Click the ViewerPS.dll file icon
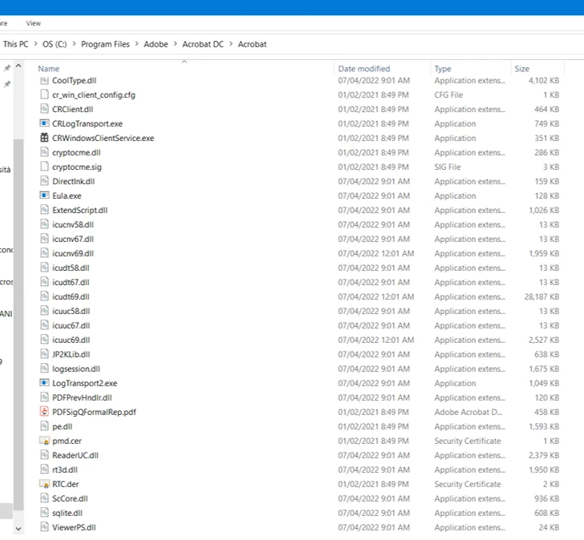The width and height of the screenshot is (584, 540). point(44,527)
